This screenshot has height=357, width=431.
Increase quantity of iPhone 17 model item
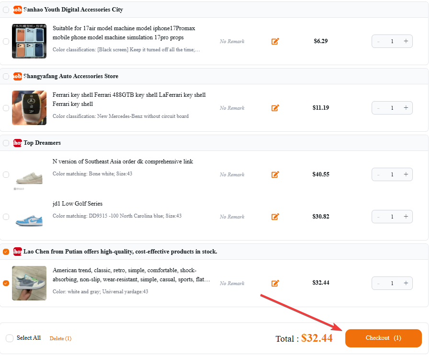click(x=406, y=41)
